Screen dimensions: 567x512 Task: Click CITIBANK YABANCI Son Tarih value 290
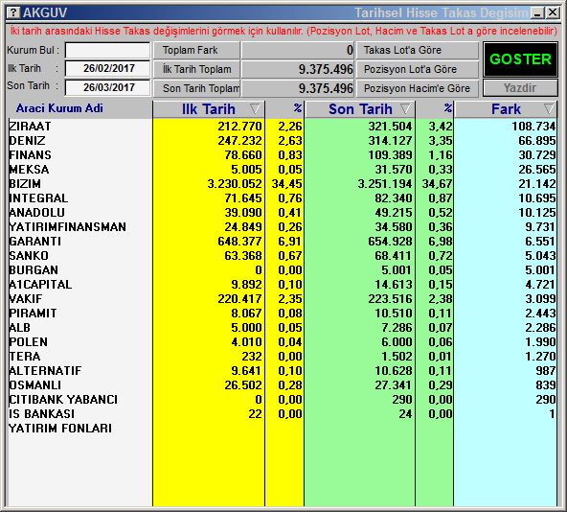401,400
